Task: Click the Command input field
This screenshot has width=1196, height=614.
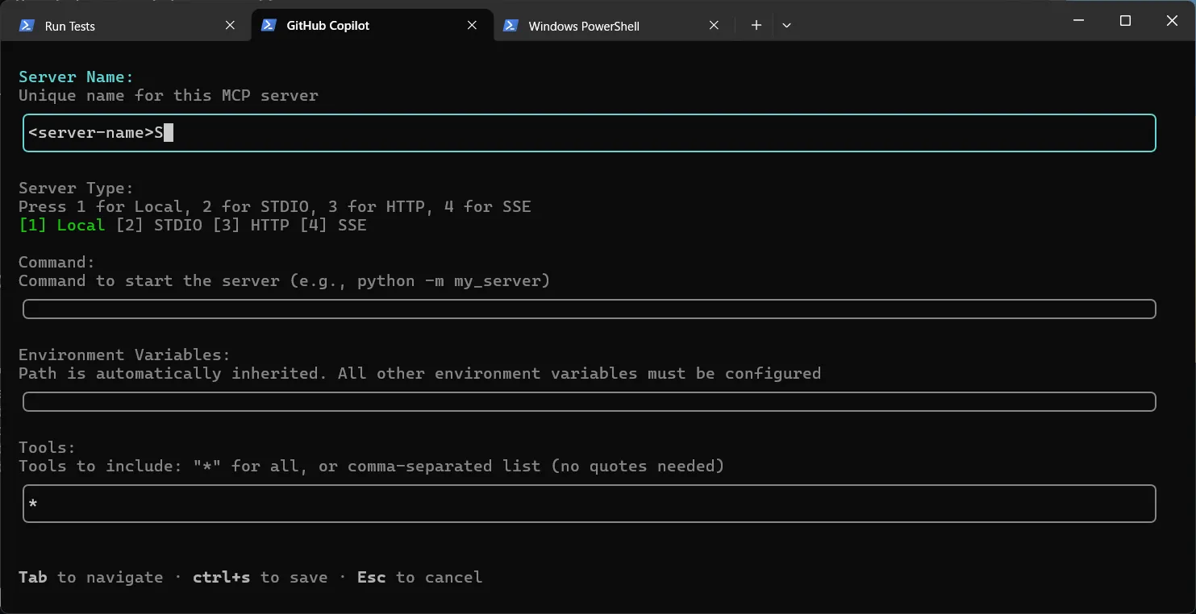Action: point(590,309)
